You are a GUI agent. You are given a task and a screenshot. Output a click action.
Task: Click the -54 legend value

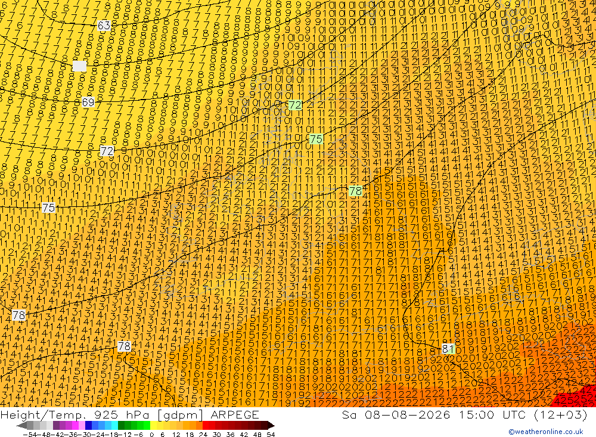click(x=30, y=435)
